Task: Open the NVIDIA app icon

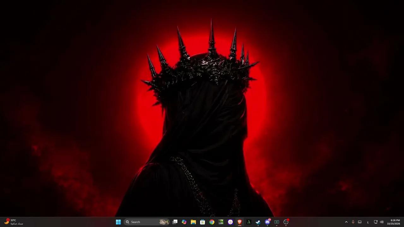Action: 221,222
